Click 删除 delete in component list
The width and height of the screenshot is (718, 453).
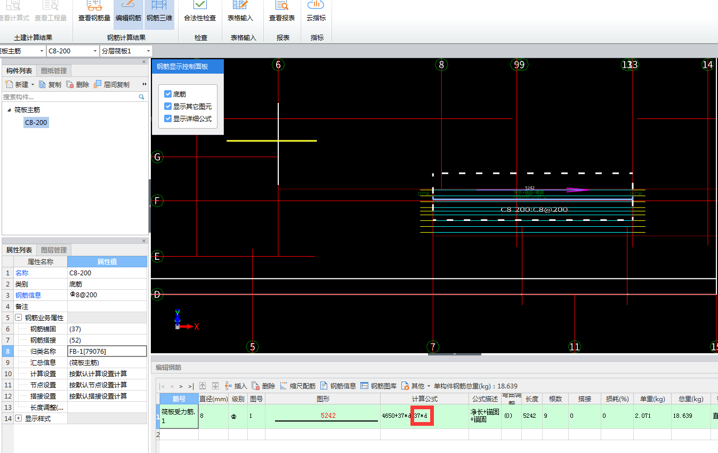pyautogui.click(x=78, y=84)
